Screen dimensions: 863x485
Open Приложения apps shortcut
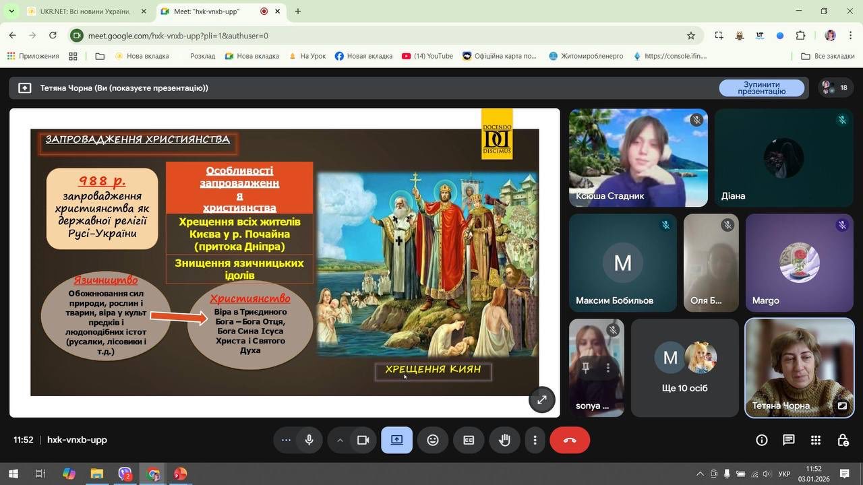(33, 56)
